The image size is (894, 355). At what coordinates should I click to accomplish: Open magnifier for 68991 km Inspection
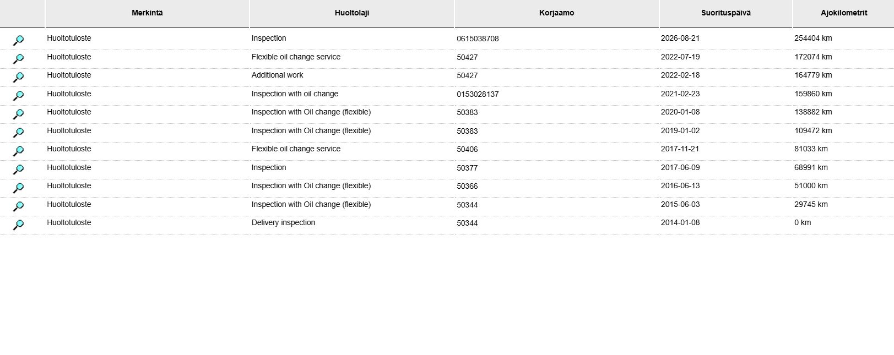(x=18, y=170)
